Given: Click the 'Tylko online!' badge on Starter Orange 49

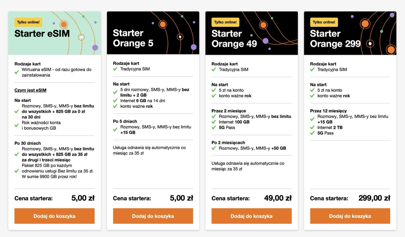Looking at the screenshot, I should point(225,22).
